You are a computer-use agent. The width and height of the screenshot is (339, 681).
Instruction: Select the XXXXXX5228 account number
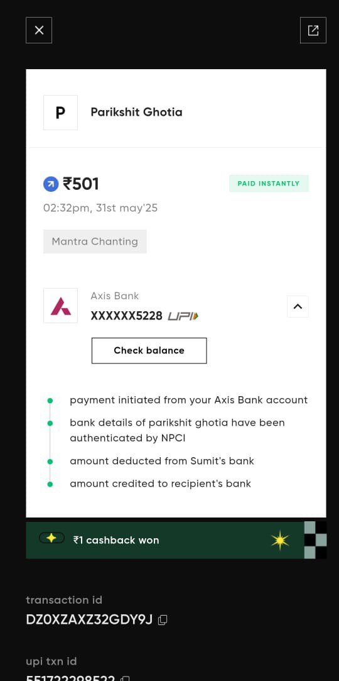127,316
